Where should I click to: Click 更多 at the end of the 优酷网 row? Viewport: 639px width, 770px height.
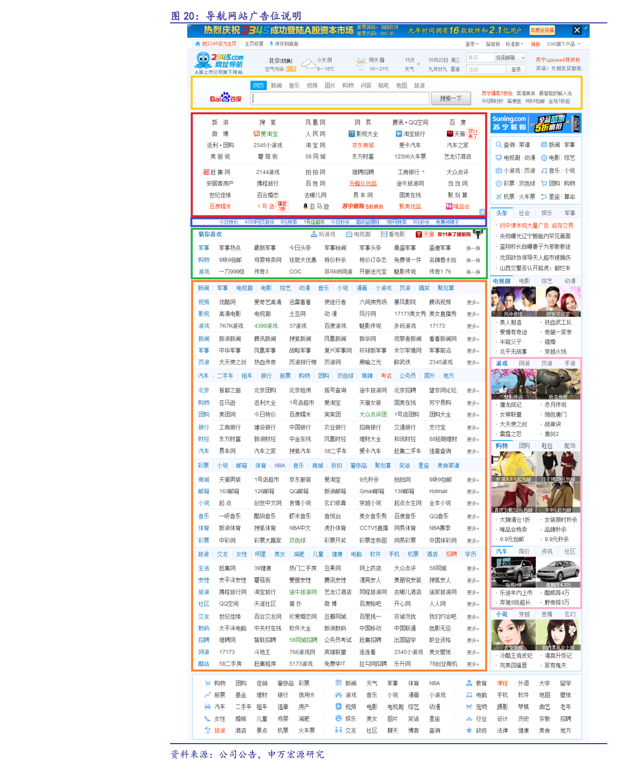tap(473, 302)
